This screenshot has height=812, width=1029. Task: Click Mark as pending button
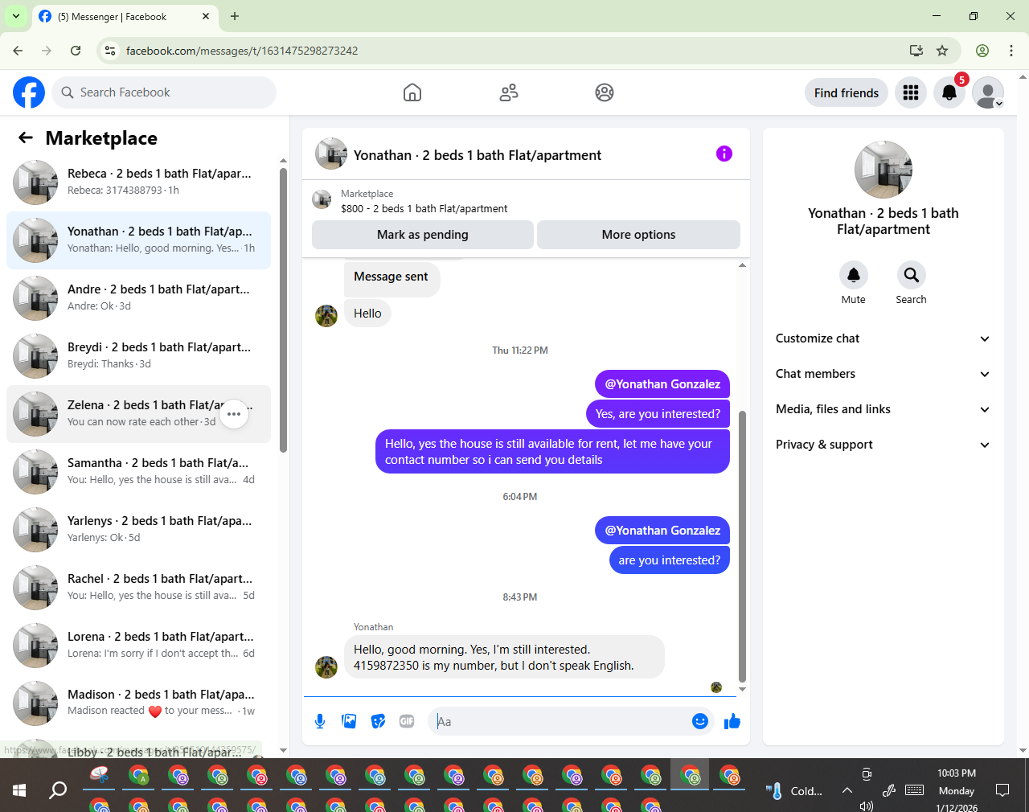point(423,235)
